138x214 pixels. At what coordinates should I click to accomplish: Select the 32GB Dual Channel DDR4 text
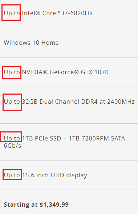point(60,102)
